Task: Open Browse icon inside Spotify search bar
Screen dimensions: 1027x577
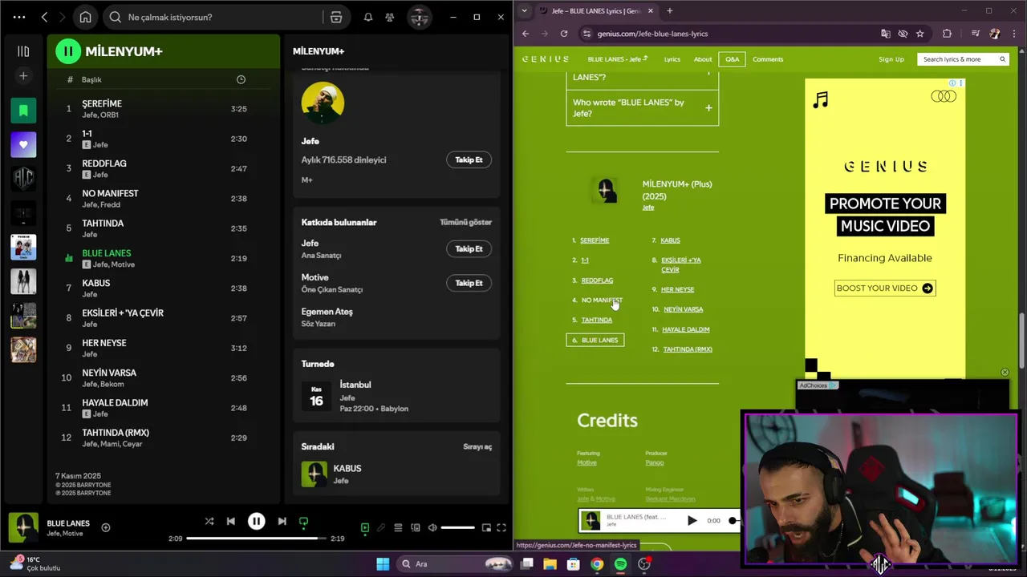Action: point(336,17)
